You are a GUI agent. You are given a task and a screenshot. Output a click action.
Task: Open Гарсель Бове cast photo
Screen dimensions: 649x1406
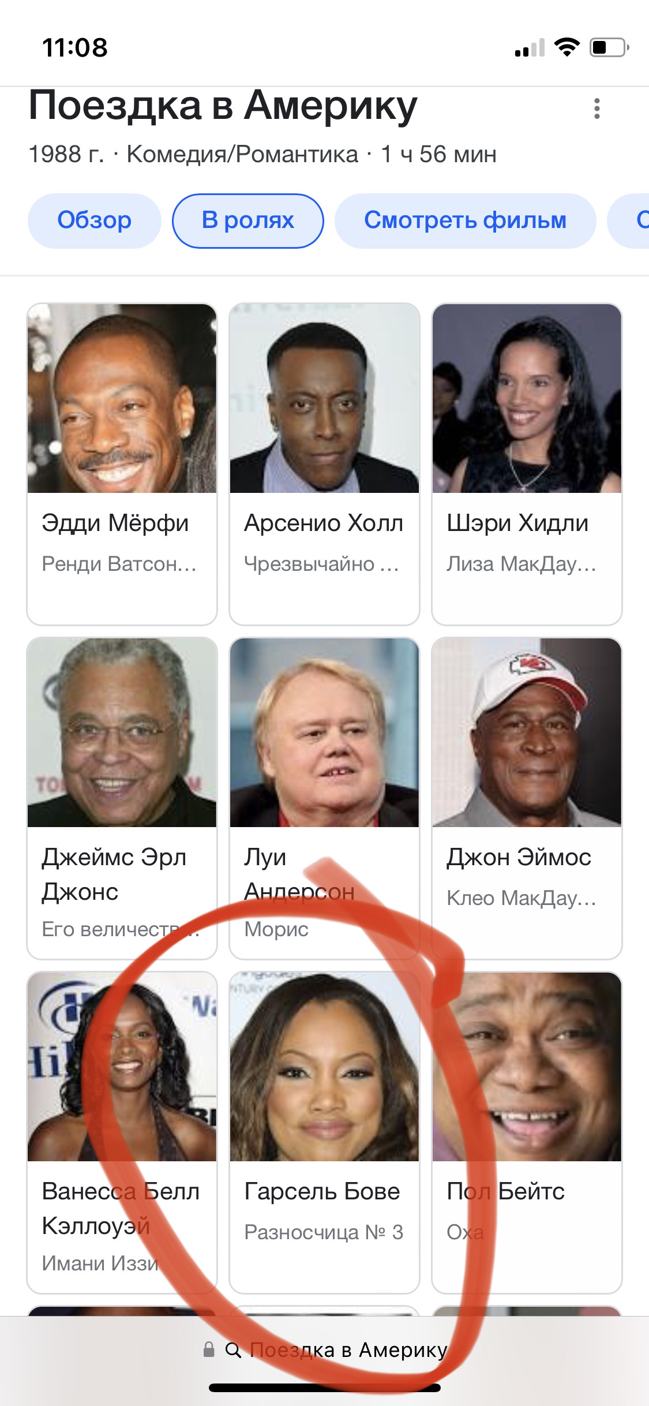324,1067
